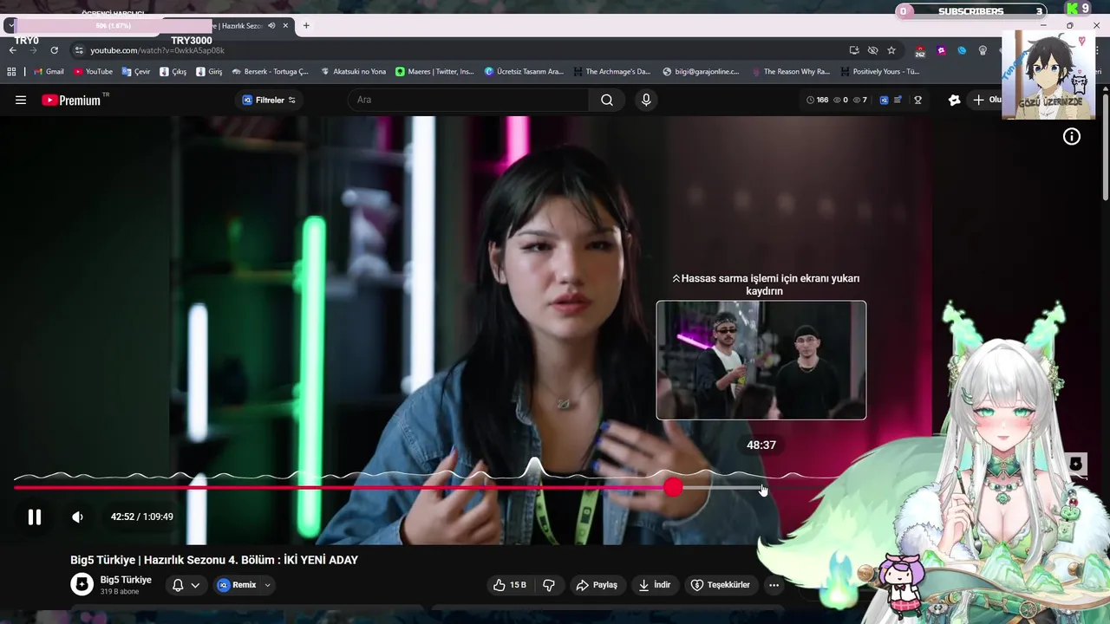The width and height of the screenshot is (1110, 624).
Task: Open The Reason Why Ra... bookmark
Action: point(791,72)
